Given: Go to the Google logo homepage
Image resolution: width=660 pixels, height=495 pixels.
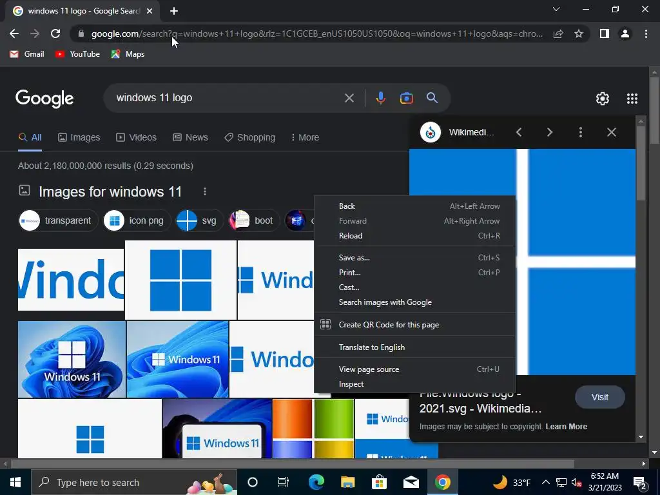Looking at the screenshot, I should 44,99.
